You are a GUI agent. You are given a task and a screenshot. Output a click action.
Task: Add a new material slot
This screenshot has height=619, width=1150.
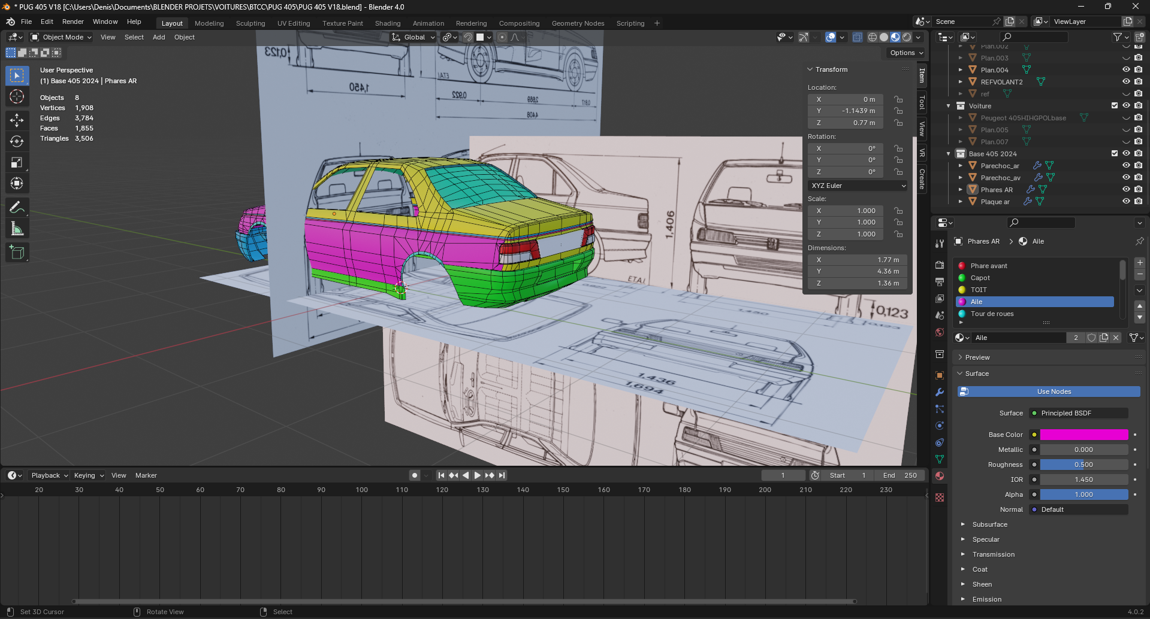point(1140,263)
